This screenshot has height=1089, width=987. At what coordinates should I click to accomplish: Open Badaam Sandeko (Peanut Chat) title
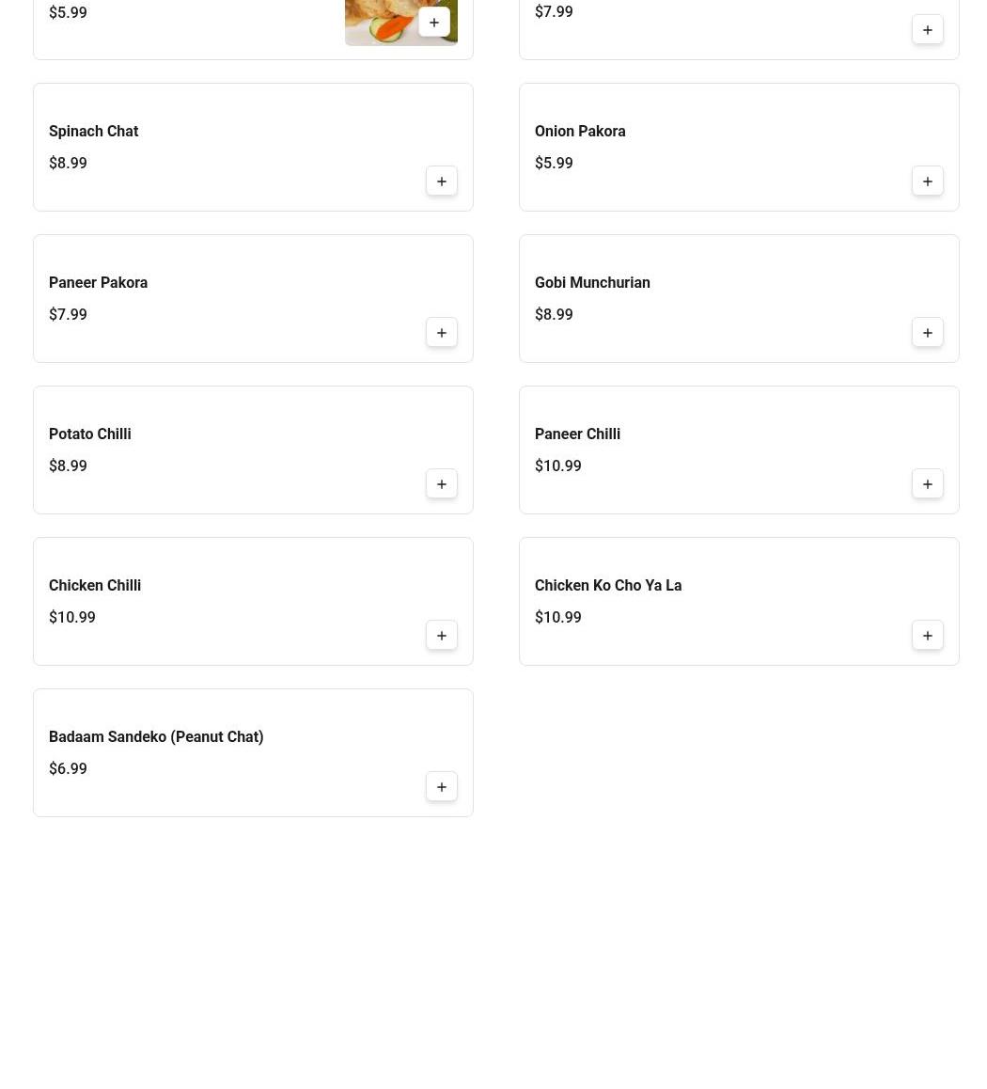[x=155, y=737]
